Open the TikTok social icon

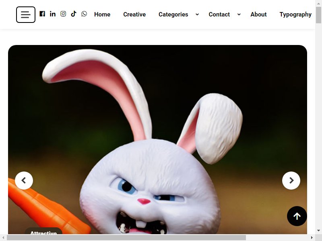[x=74, y=14]
